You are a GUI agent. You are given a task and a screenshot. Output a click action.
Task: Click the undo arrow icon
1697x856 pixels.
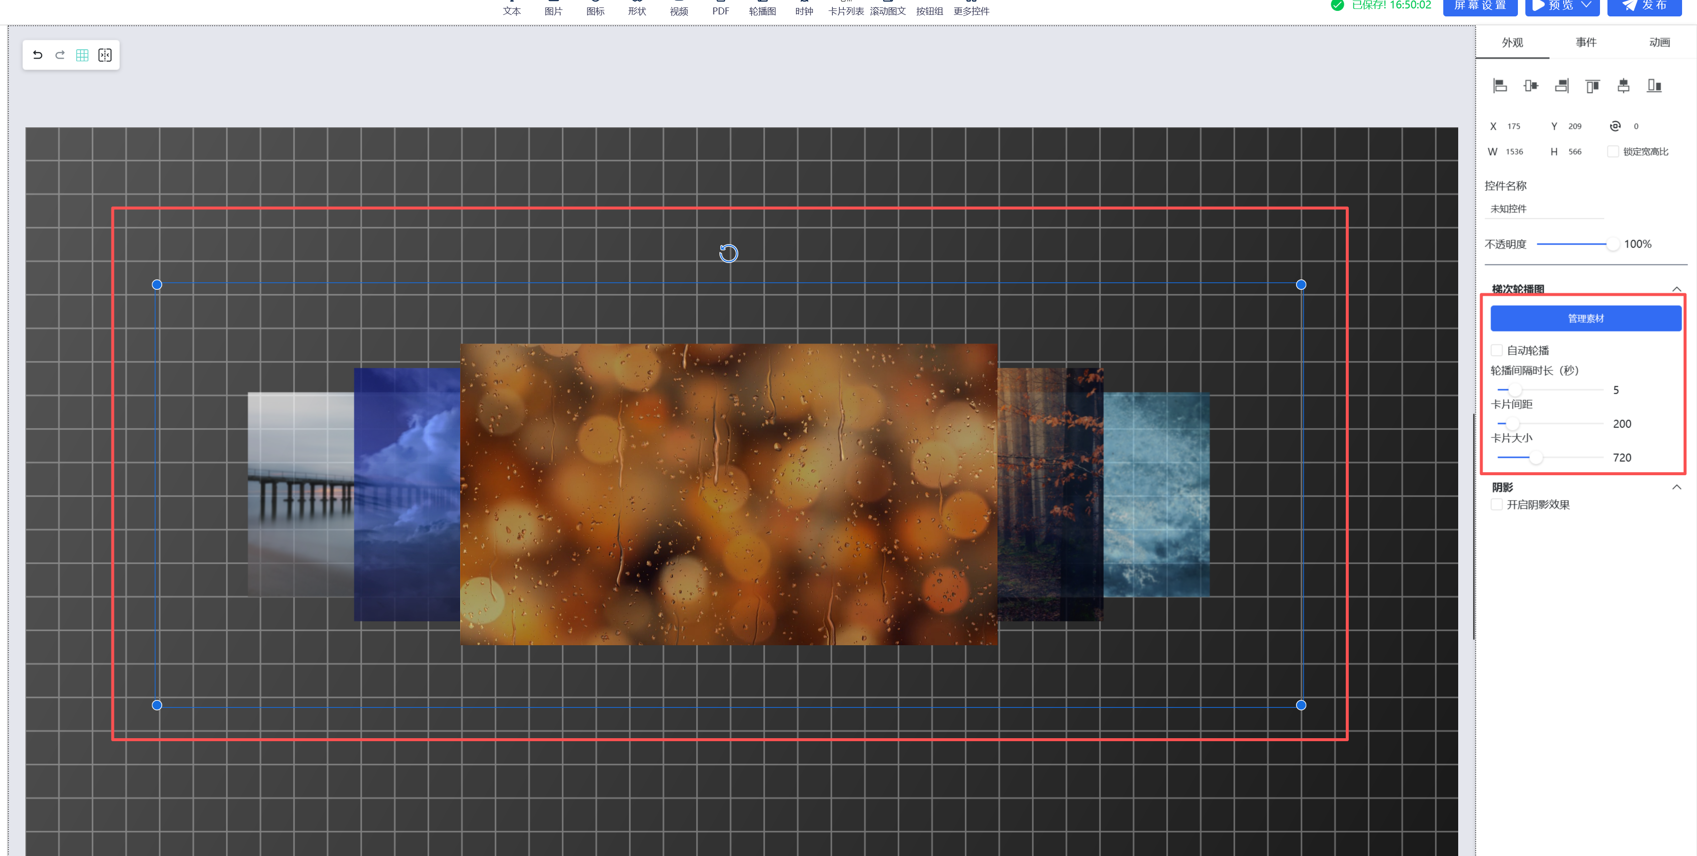pos(37,55)
